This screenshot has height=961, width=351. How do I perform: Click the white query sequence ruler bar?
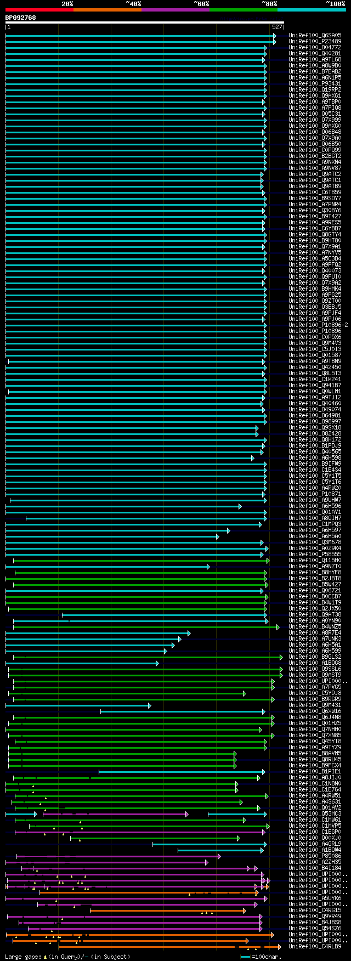pos(145,22)
